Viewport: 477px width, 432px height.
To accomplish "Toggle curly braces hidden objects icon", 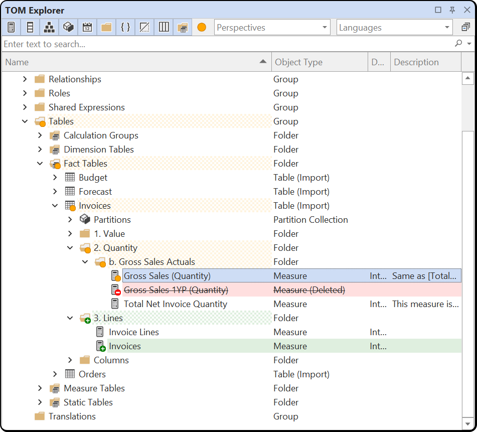I will point(125,28).
